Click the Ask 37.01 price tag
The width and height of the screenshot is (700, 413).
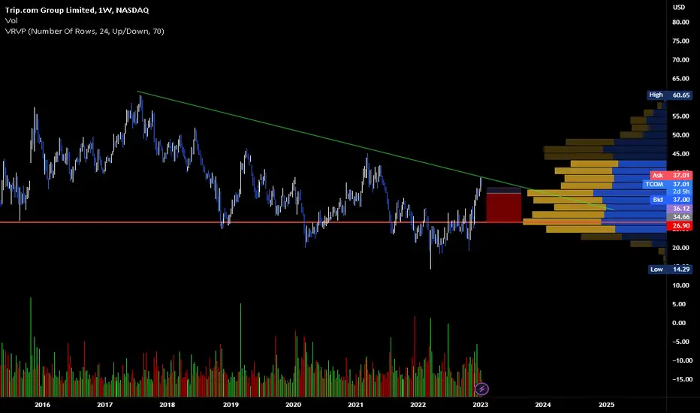[x=671, y=176]
